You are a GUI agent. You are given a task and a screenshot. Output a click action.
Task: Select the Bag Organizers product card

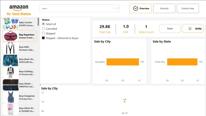(x=20, y=36)
